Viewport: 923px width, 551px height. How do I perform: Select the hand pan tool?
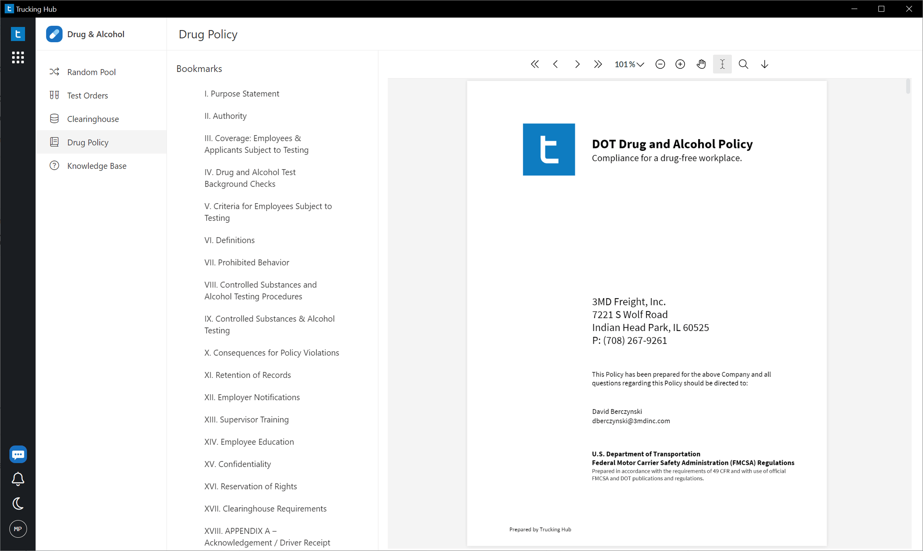click(x=701, y=64)
